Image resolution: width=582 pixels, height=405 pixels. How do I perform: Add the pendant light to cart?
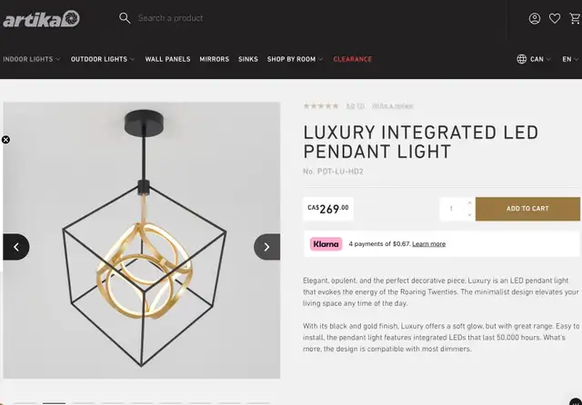click(527, 209)
